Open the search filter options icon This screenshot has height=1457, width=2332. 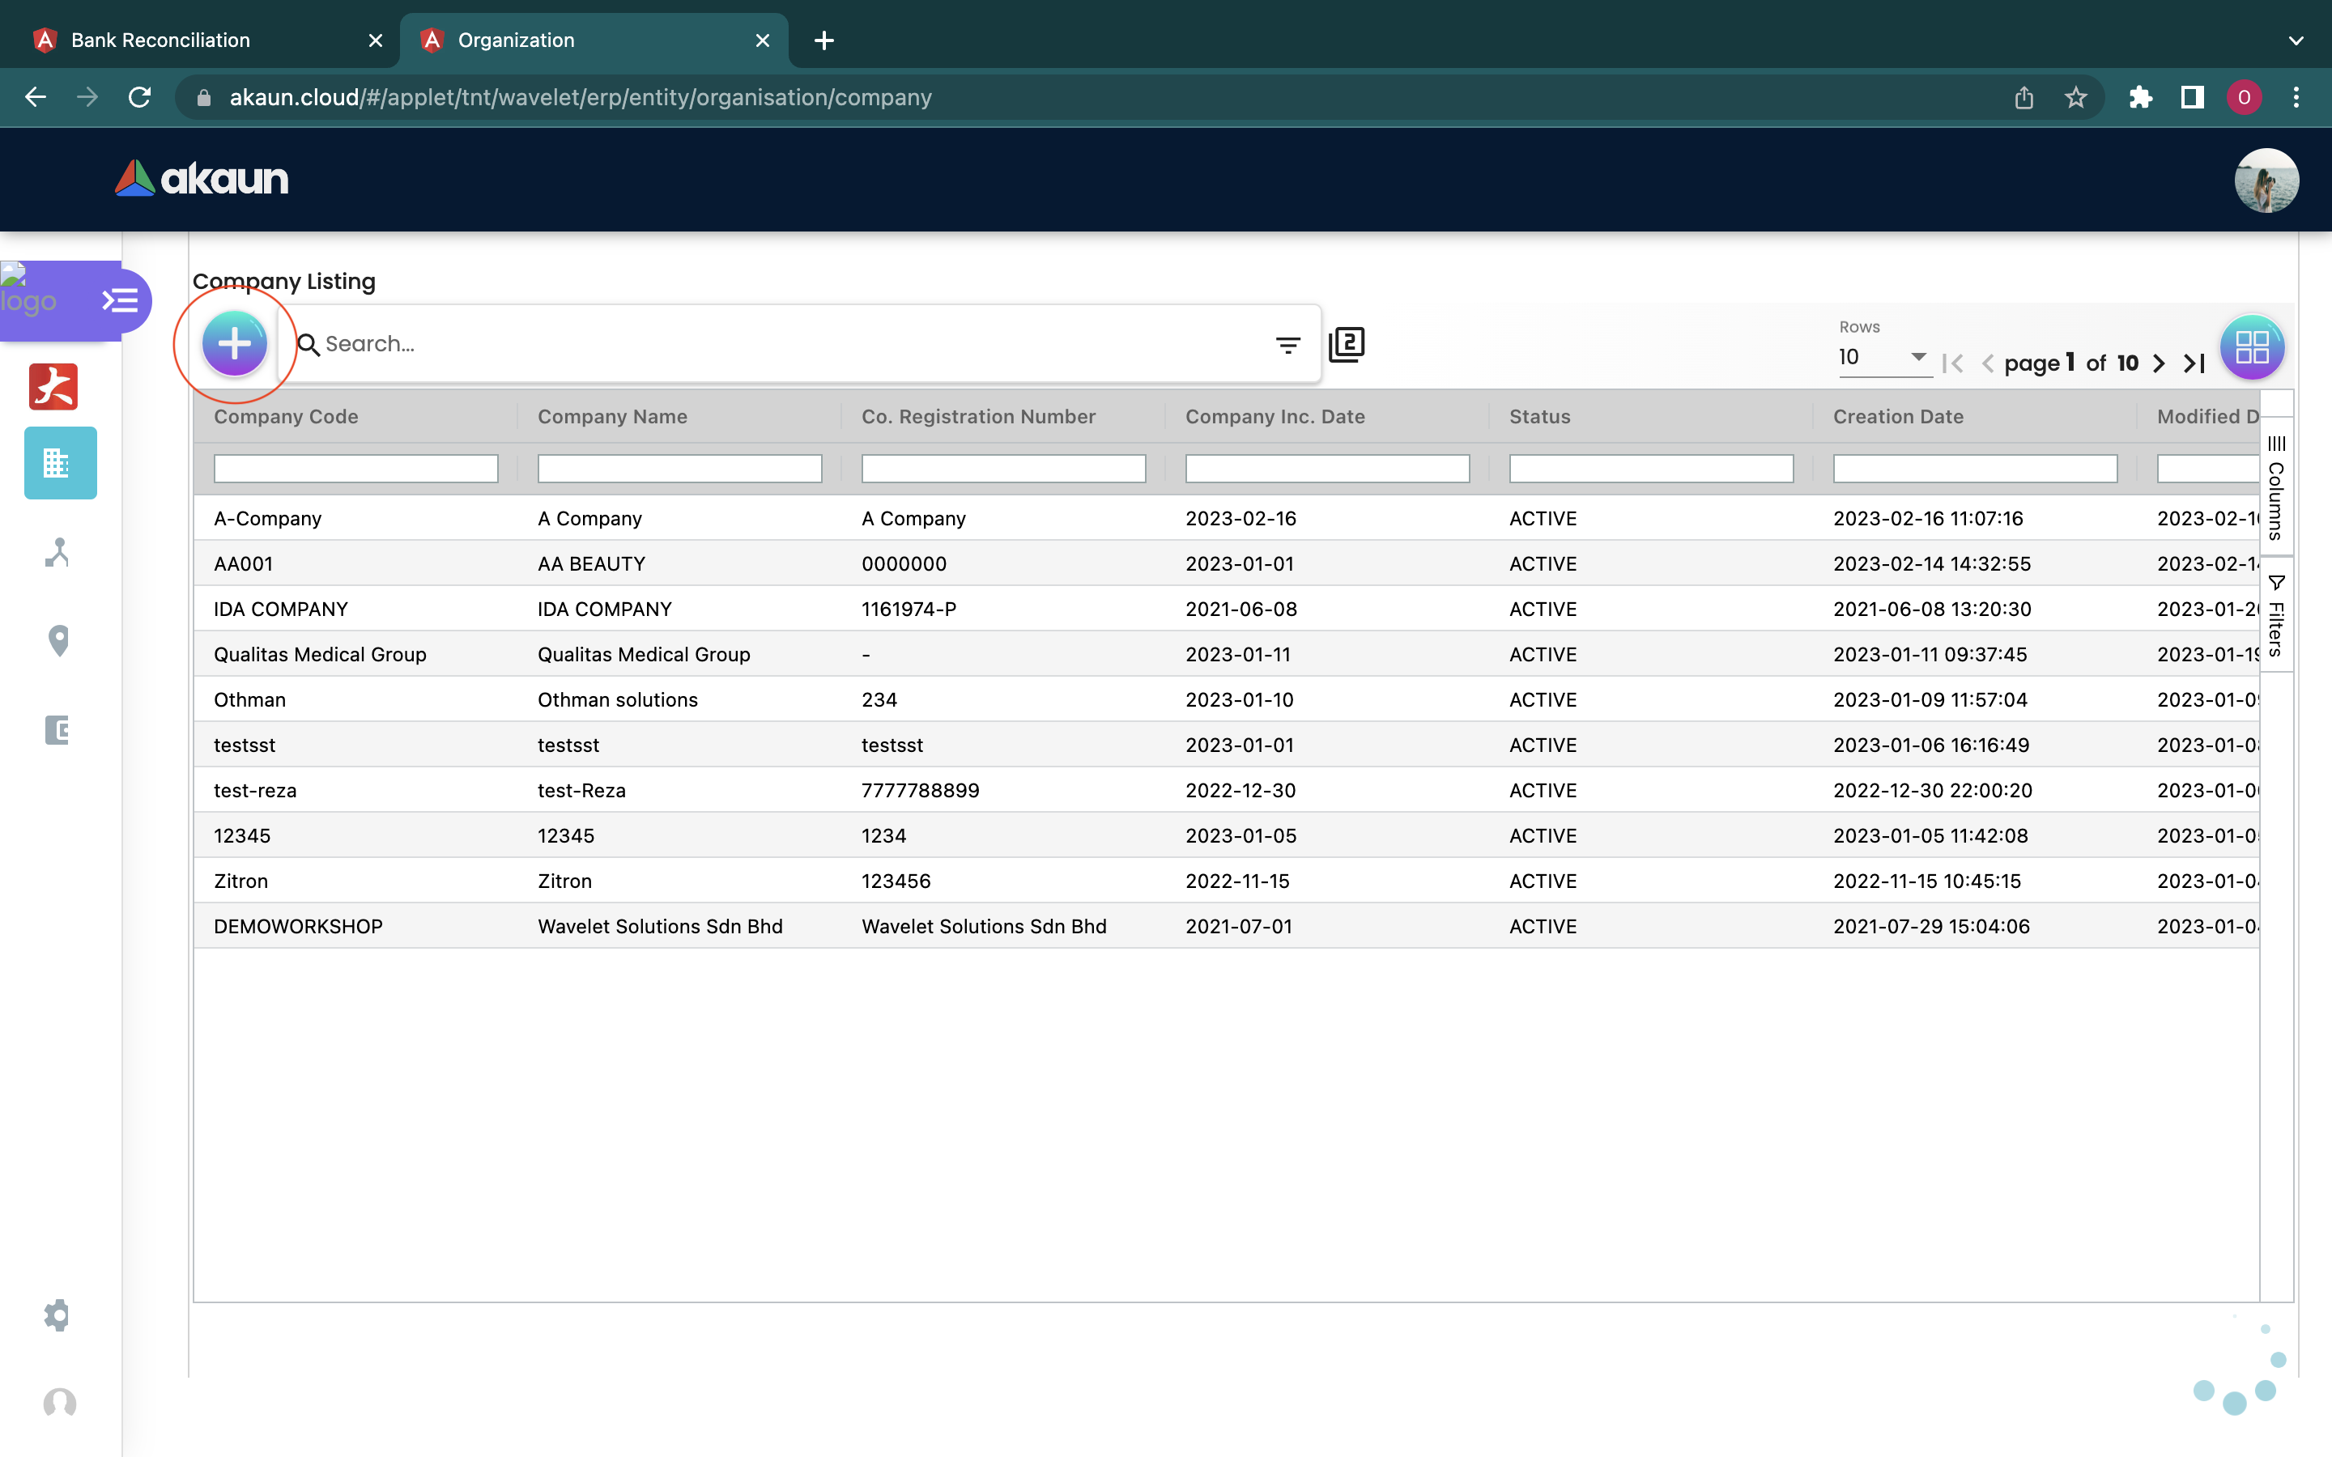point(1287,345)
